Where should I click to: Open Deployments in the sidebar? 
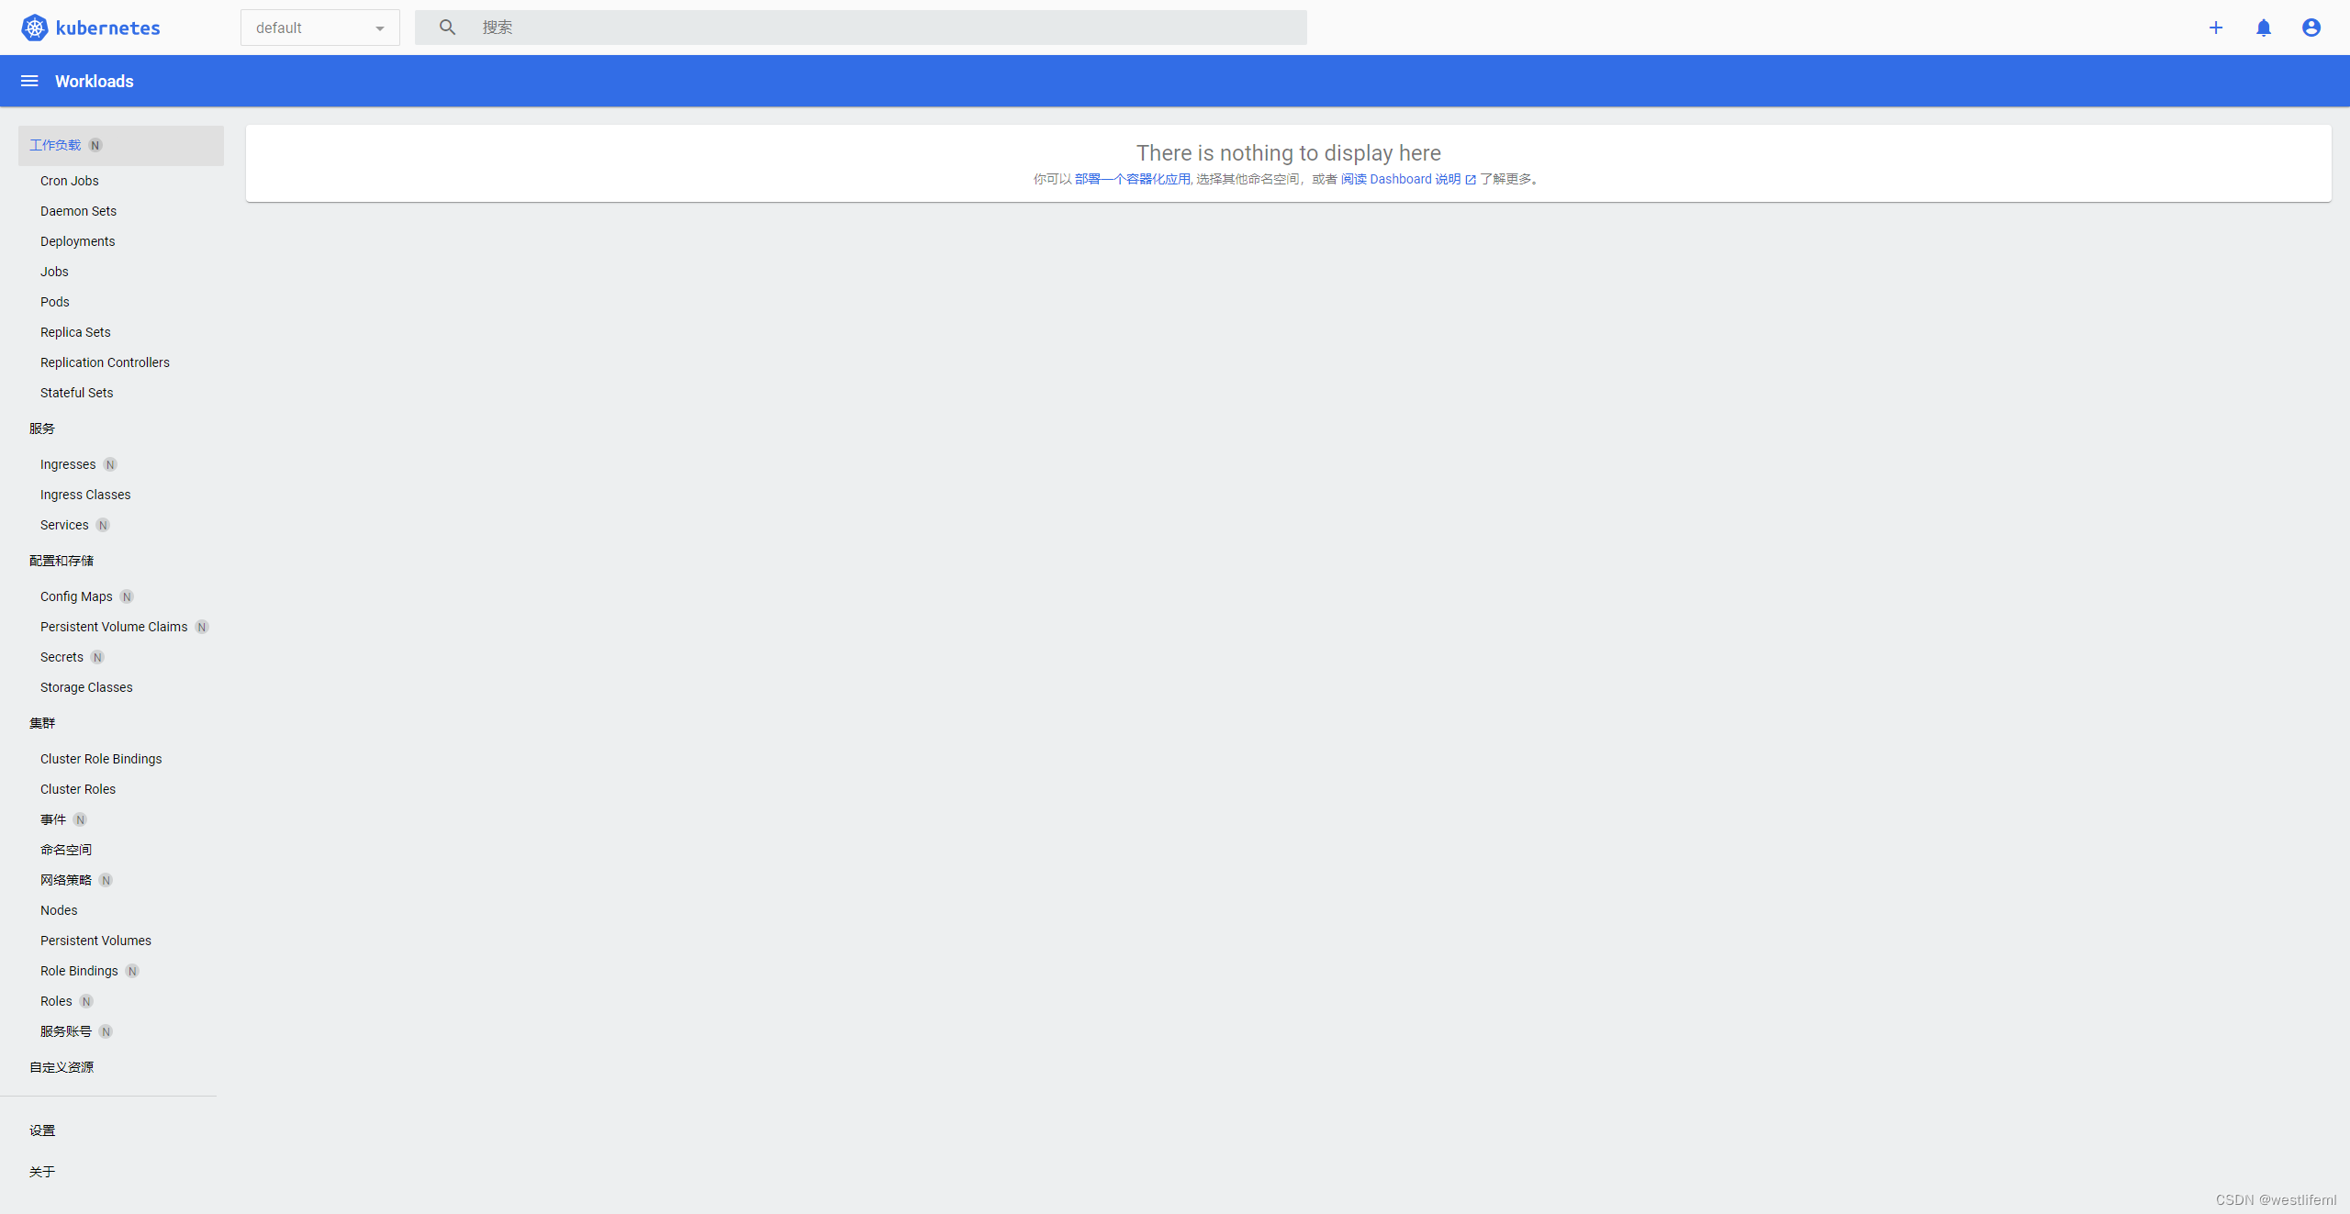click(x=77, y=241)
